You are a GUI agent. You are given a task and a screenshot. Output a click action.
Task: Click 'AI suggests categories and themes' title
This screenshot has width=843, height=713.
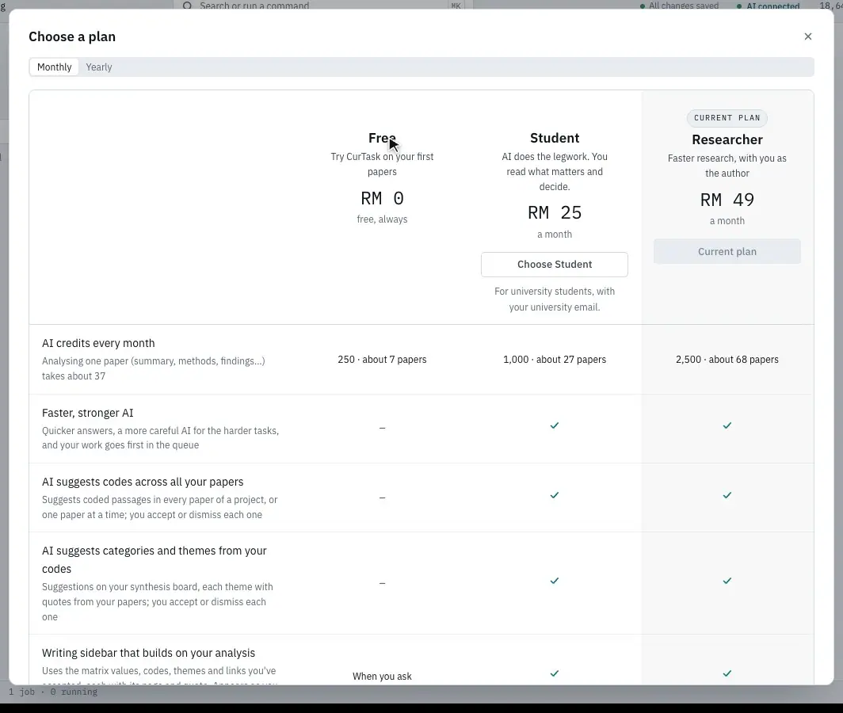click(154, 560)
